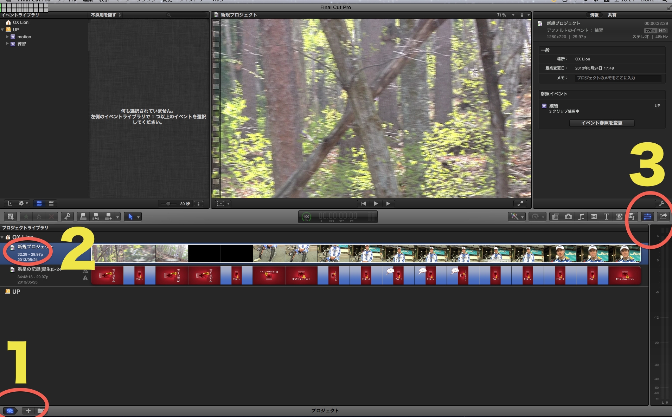Go to the previous edit point
The image size is (672, 417).
pyautogui.click(x=364, y=203)
